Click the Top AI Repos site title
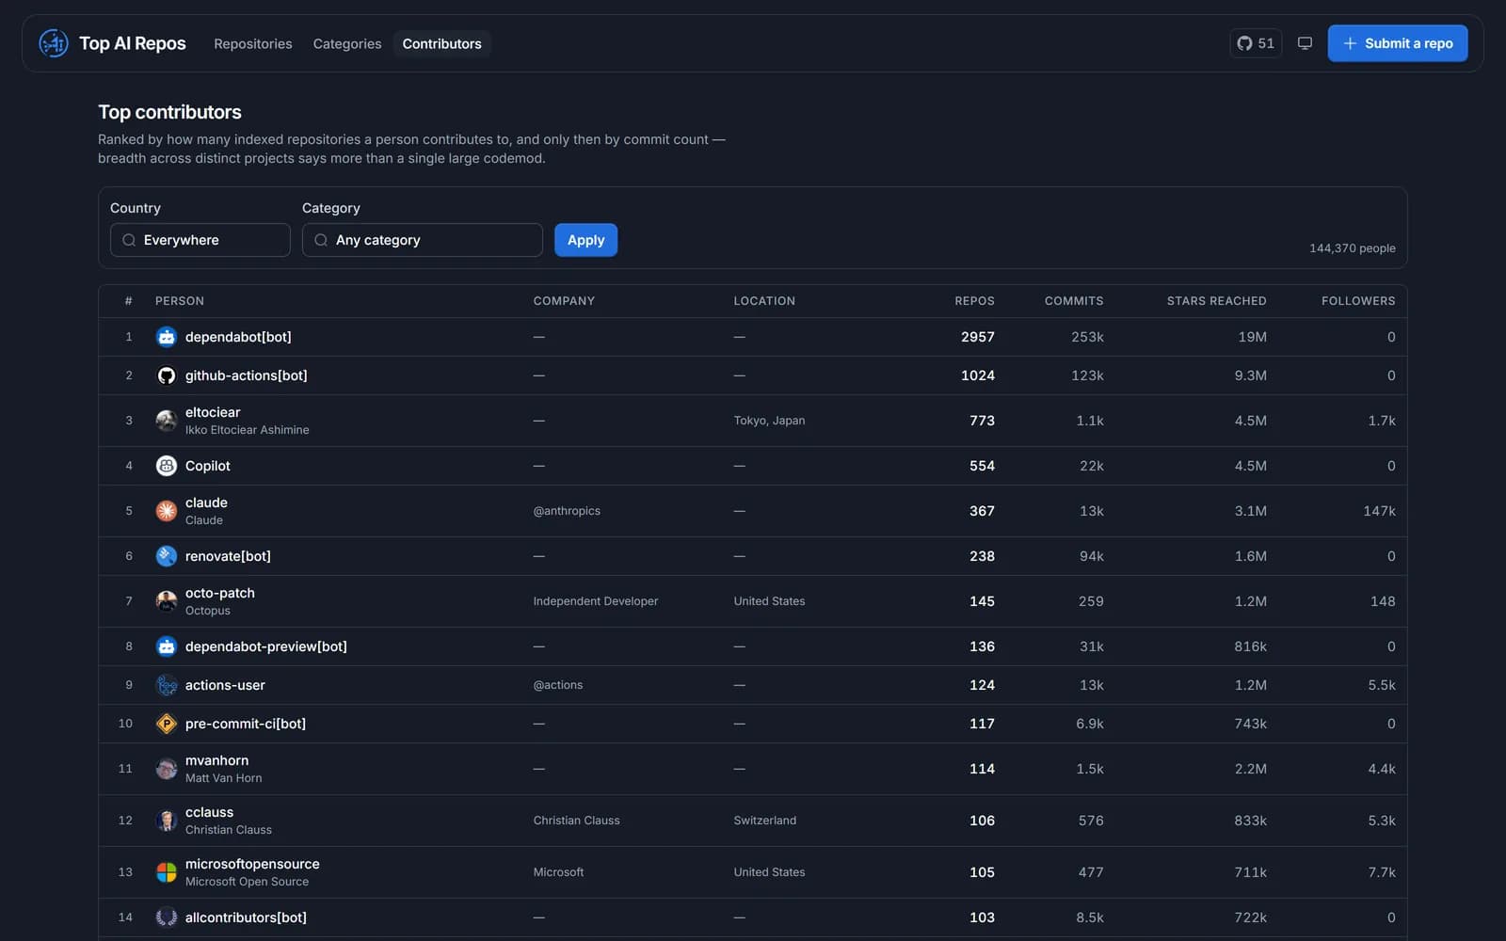The image size is (1506, 941). (x=133, y=43)
